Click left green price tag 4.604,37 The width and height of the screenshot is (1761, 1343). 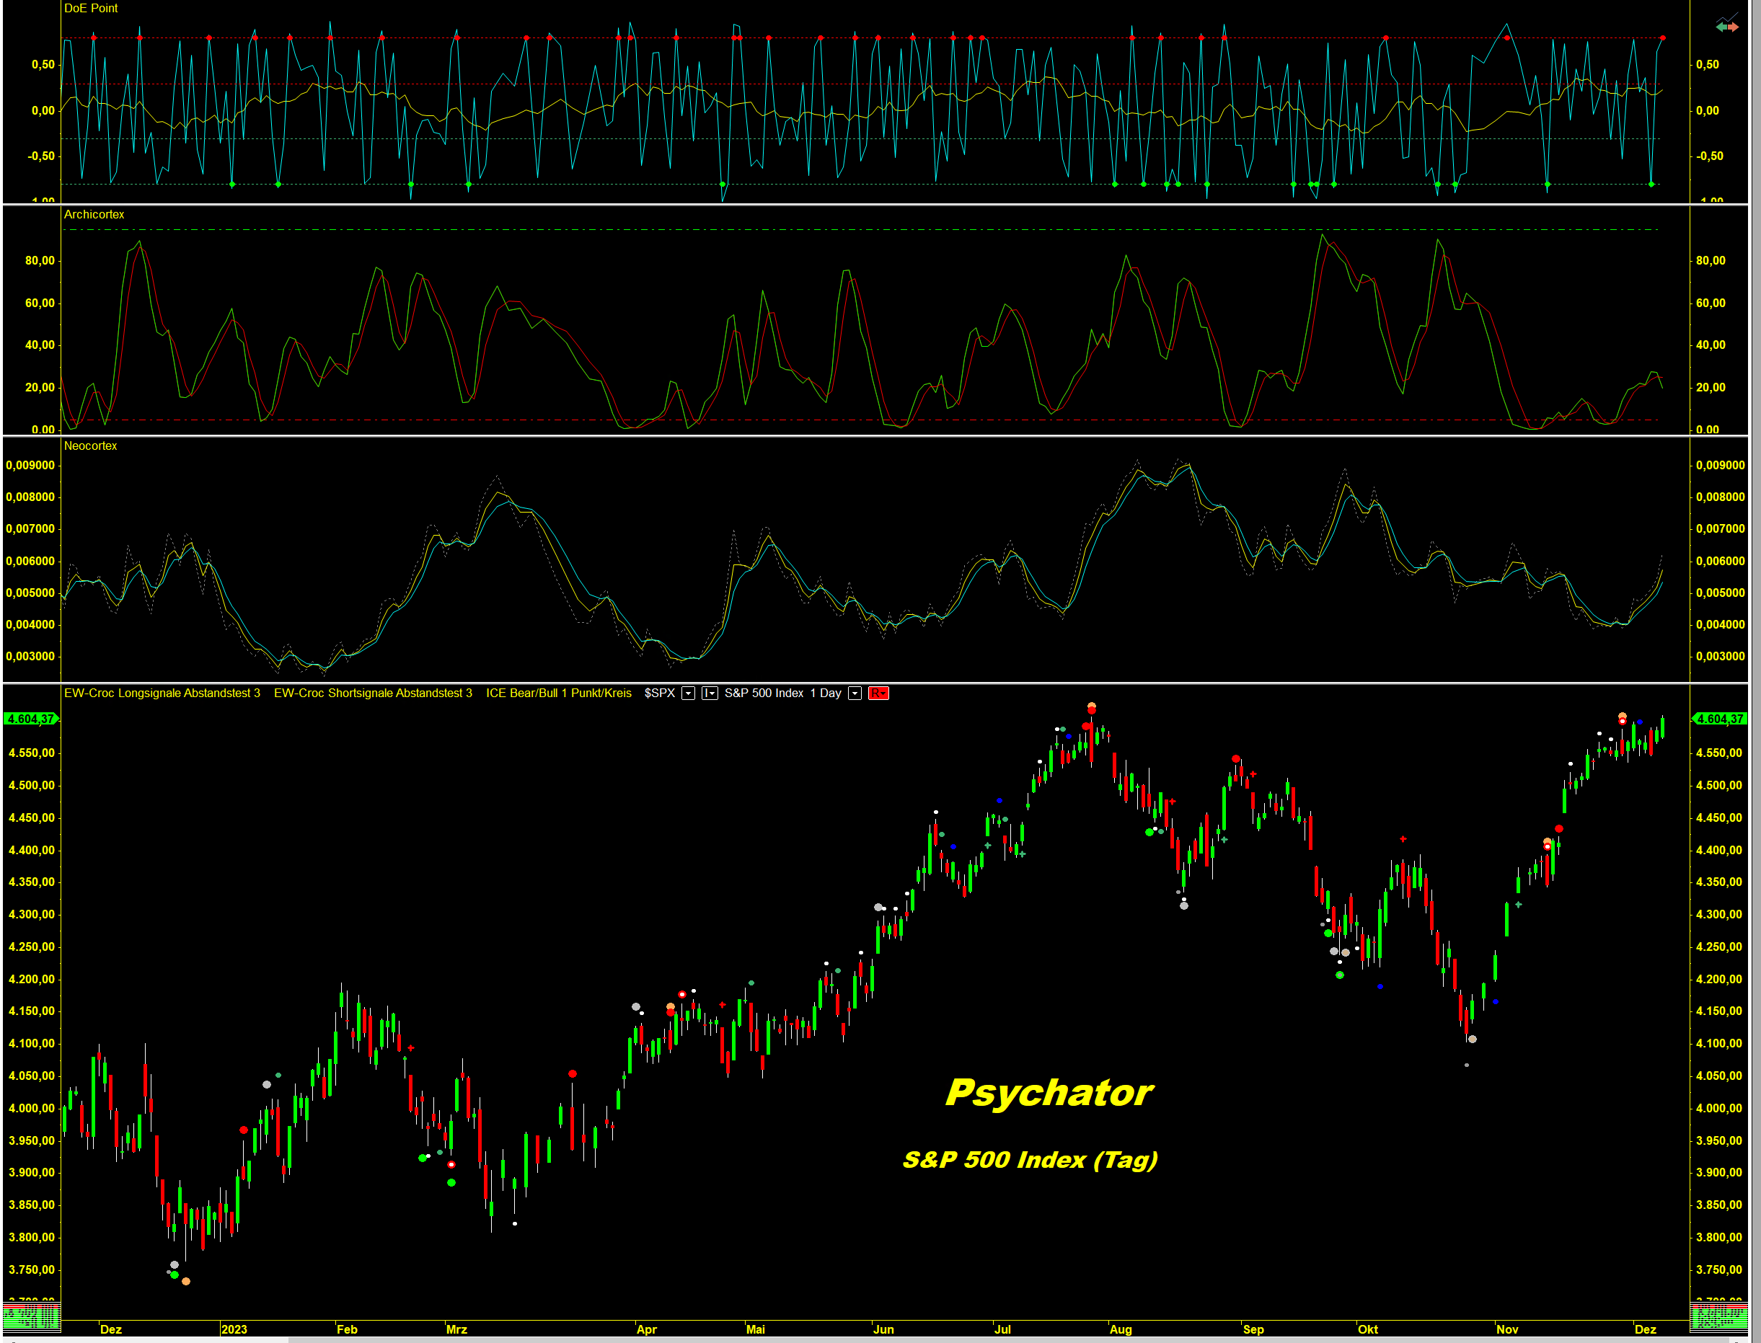[30, 719]
